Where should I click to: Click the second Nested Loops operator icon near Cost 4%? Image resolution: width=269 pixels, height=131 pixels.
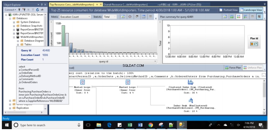coord(127,82)
